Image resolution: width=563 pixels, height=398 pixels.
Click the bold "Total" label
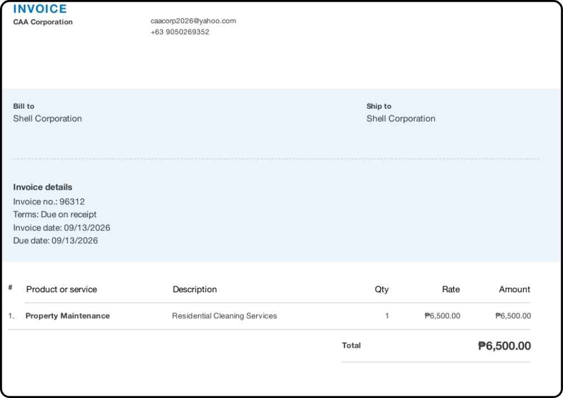point(351,345)
